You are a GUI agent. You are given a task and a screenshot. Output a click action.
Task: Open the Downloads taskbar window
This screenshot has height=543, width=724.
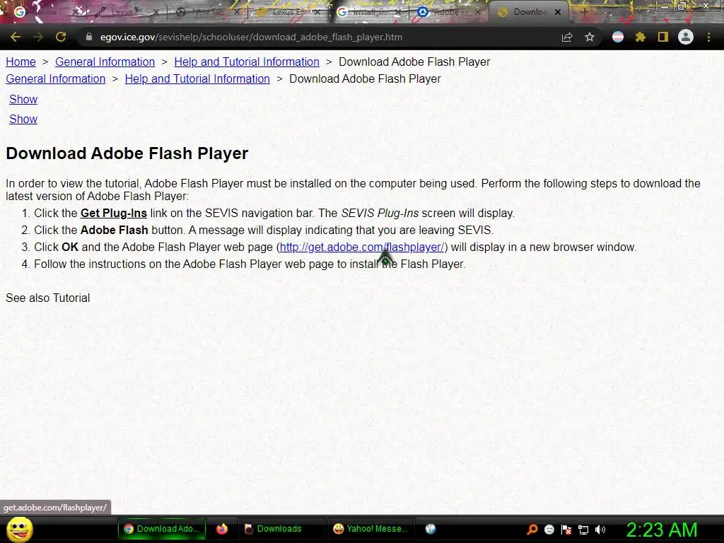point(280,529)
